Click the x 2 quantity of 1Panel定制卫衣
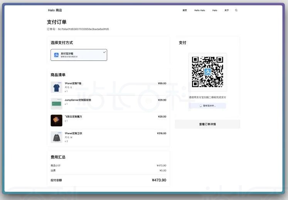The width and height of the screenshot is (288, 200). tap(66, 141)
